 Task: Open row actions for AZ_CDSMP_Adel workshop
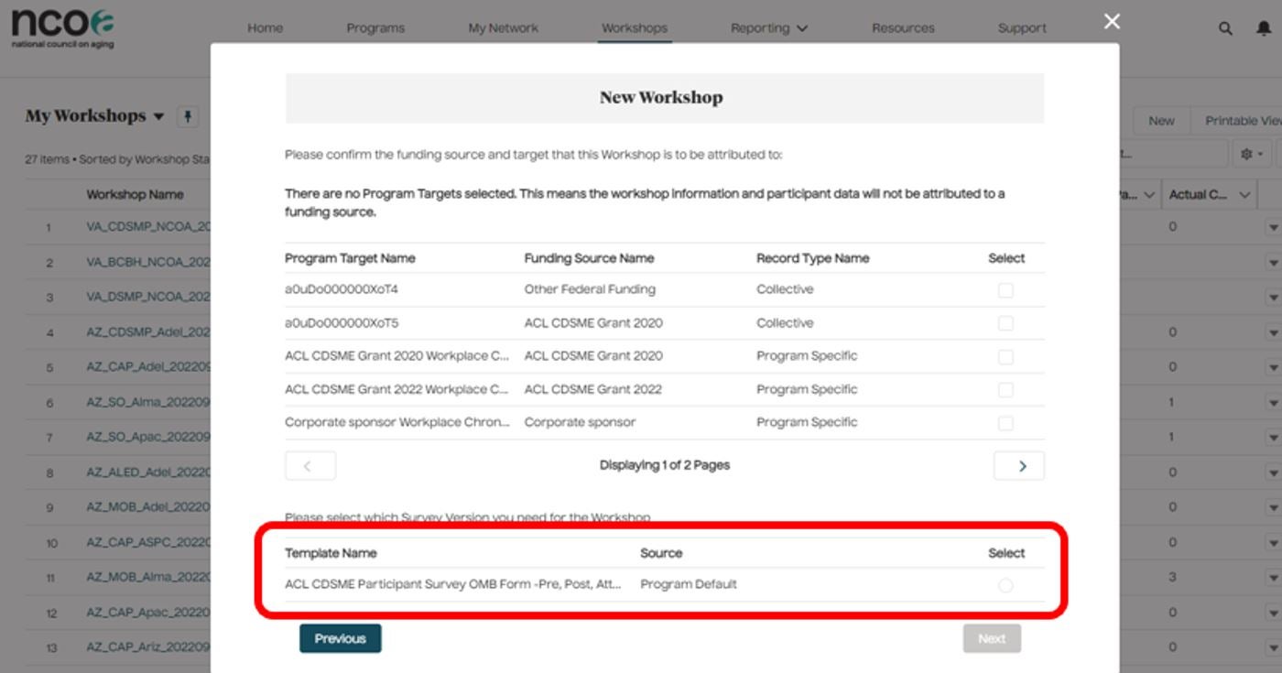tap(1274, 332)
